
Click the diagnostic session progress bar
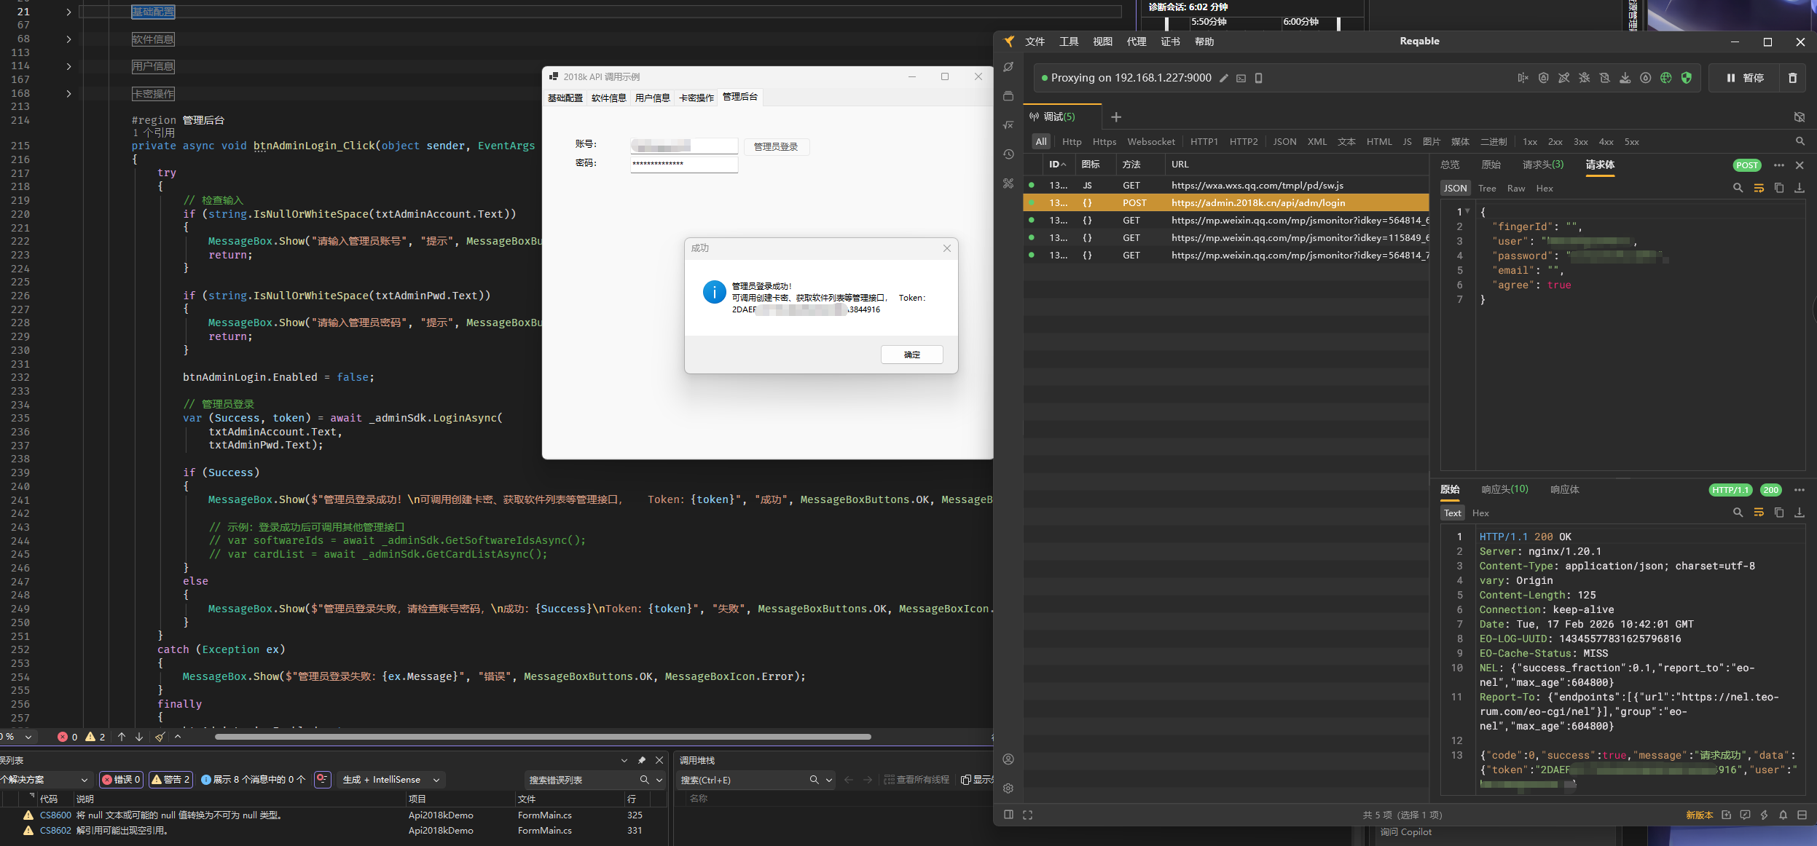[x=1260, y=23]
